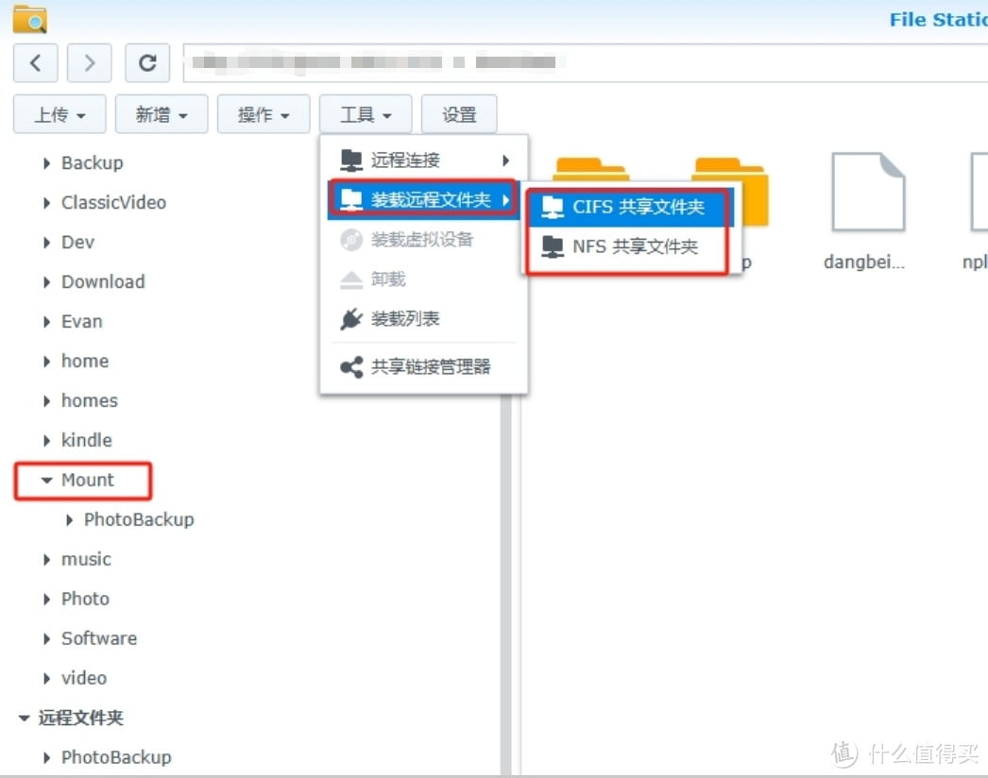Click the blurred path address field
The width and height of the screenshot is (988, 778).
coord(585,63)
